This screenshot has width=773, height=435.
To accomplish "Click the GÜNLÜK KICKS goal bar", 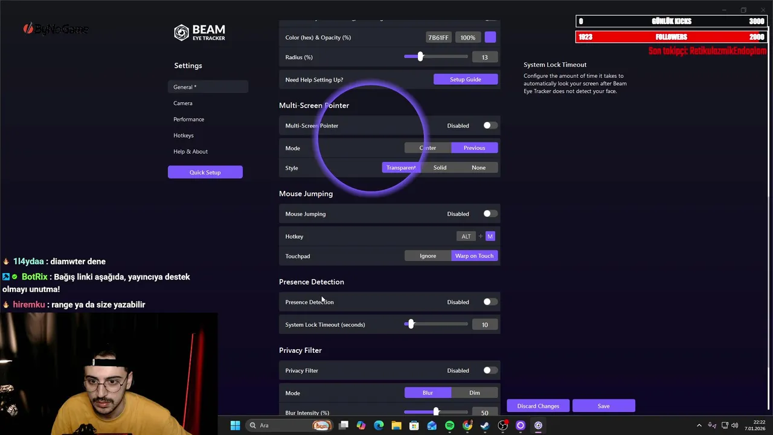I will (x=672, y=21).
